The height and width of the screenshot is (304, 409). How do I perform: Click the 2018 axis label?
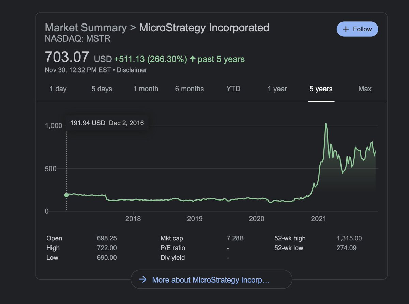133,218
